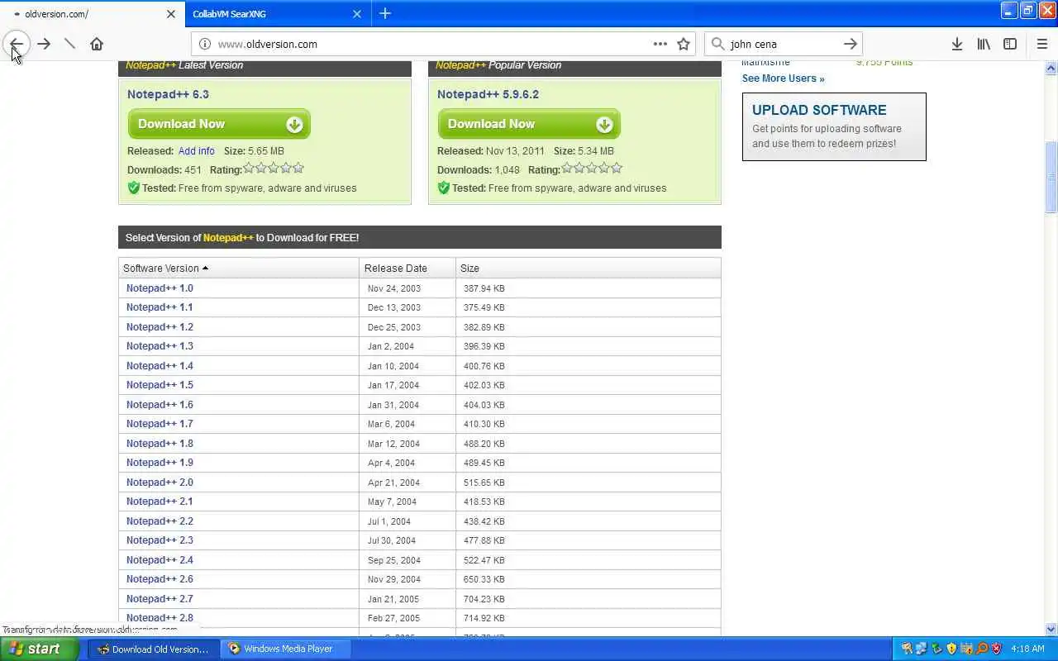This screenshot has width=1058, height=661.
Task: Open the Notepad++ 5.9.6.2 title link
Action: [x=488, y=94]
